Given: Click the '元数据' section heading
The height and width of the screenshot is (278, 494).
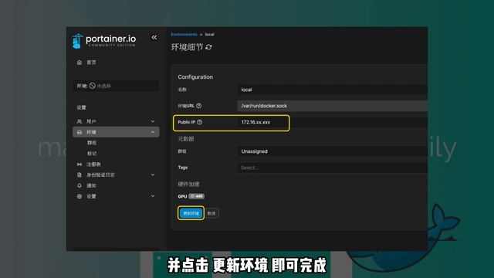Looking at the screenshot, I should 186,139.
